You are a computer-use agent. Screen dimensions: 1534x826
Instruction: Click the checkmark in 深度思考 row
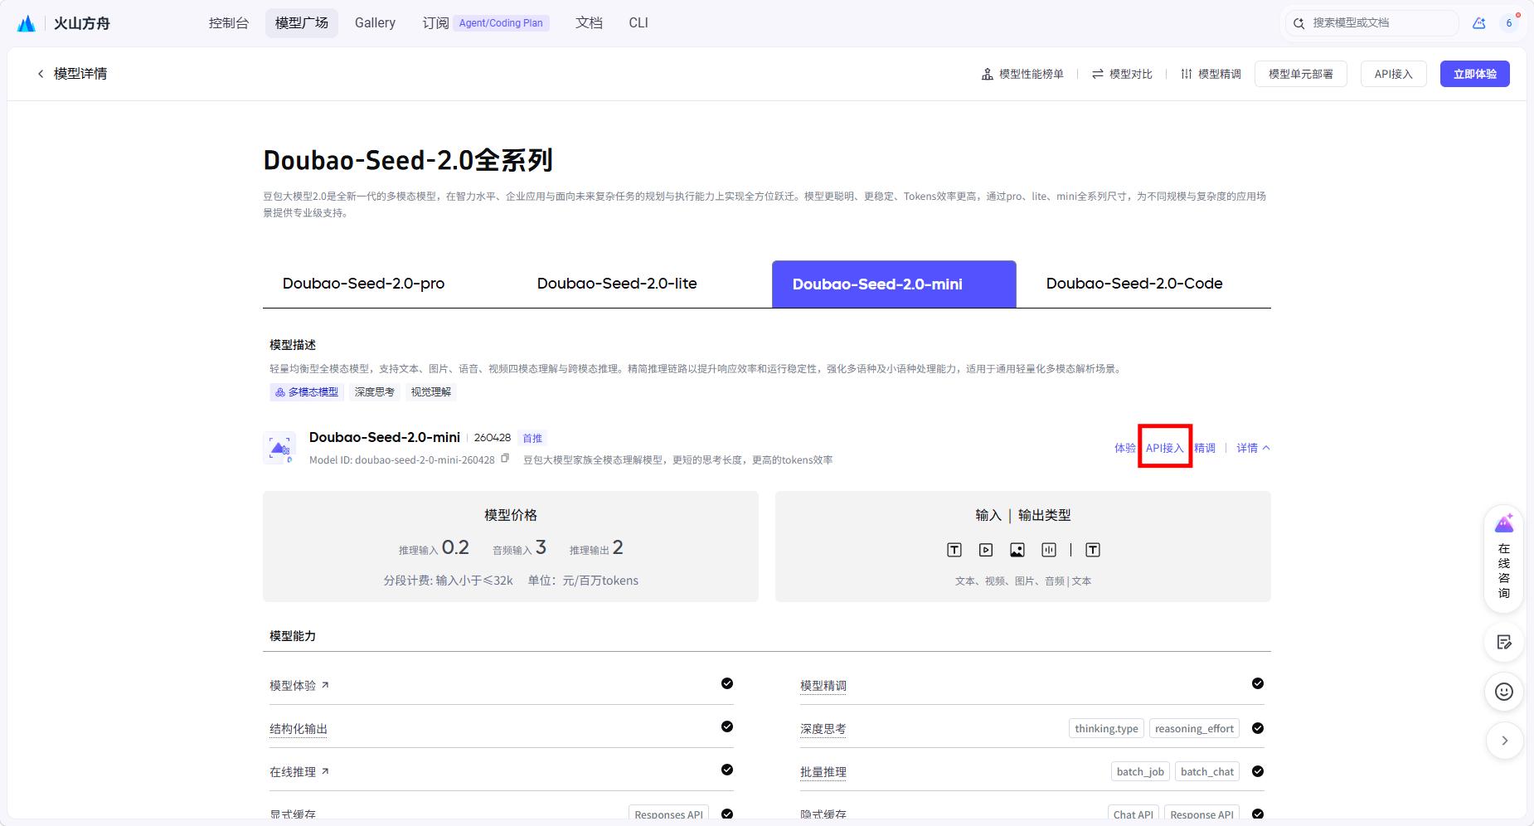tap(1258, 728)
